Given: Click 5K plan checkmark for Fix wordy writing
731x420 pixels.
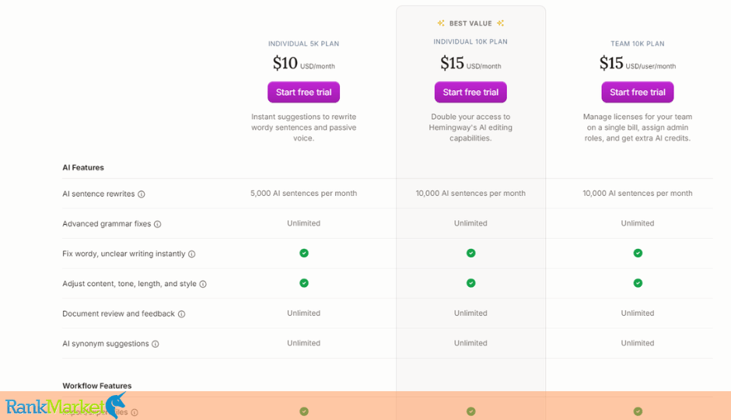Looking at the screenshot, I should tap(304, 253).
